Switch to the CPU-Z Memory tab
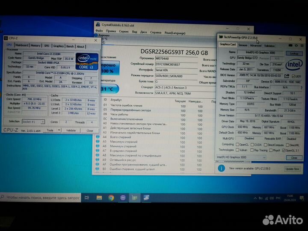 [36, 45]
